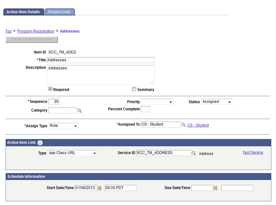Select the Sequence number field
The image size is (276, 205).
[x=54, y=101]
